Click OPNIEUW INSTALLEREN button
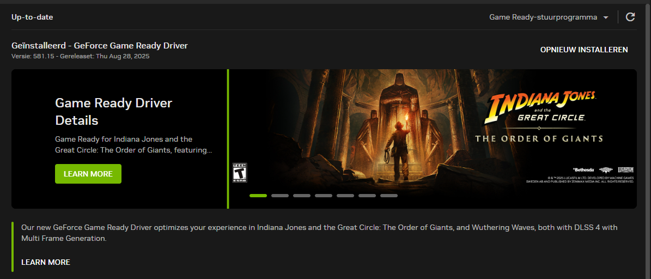The width and height of the screenshot is (651, 279). tap(584, 50)
